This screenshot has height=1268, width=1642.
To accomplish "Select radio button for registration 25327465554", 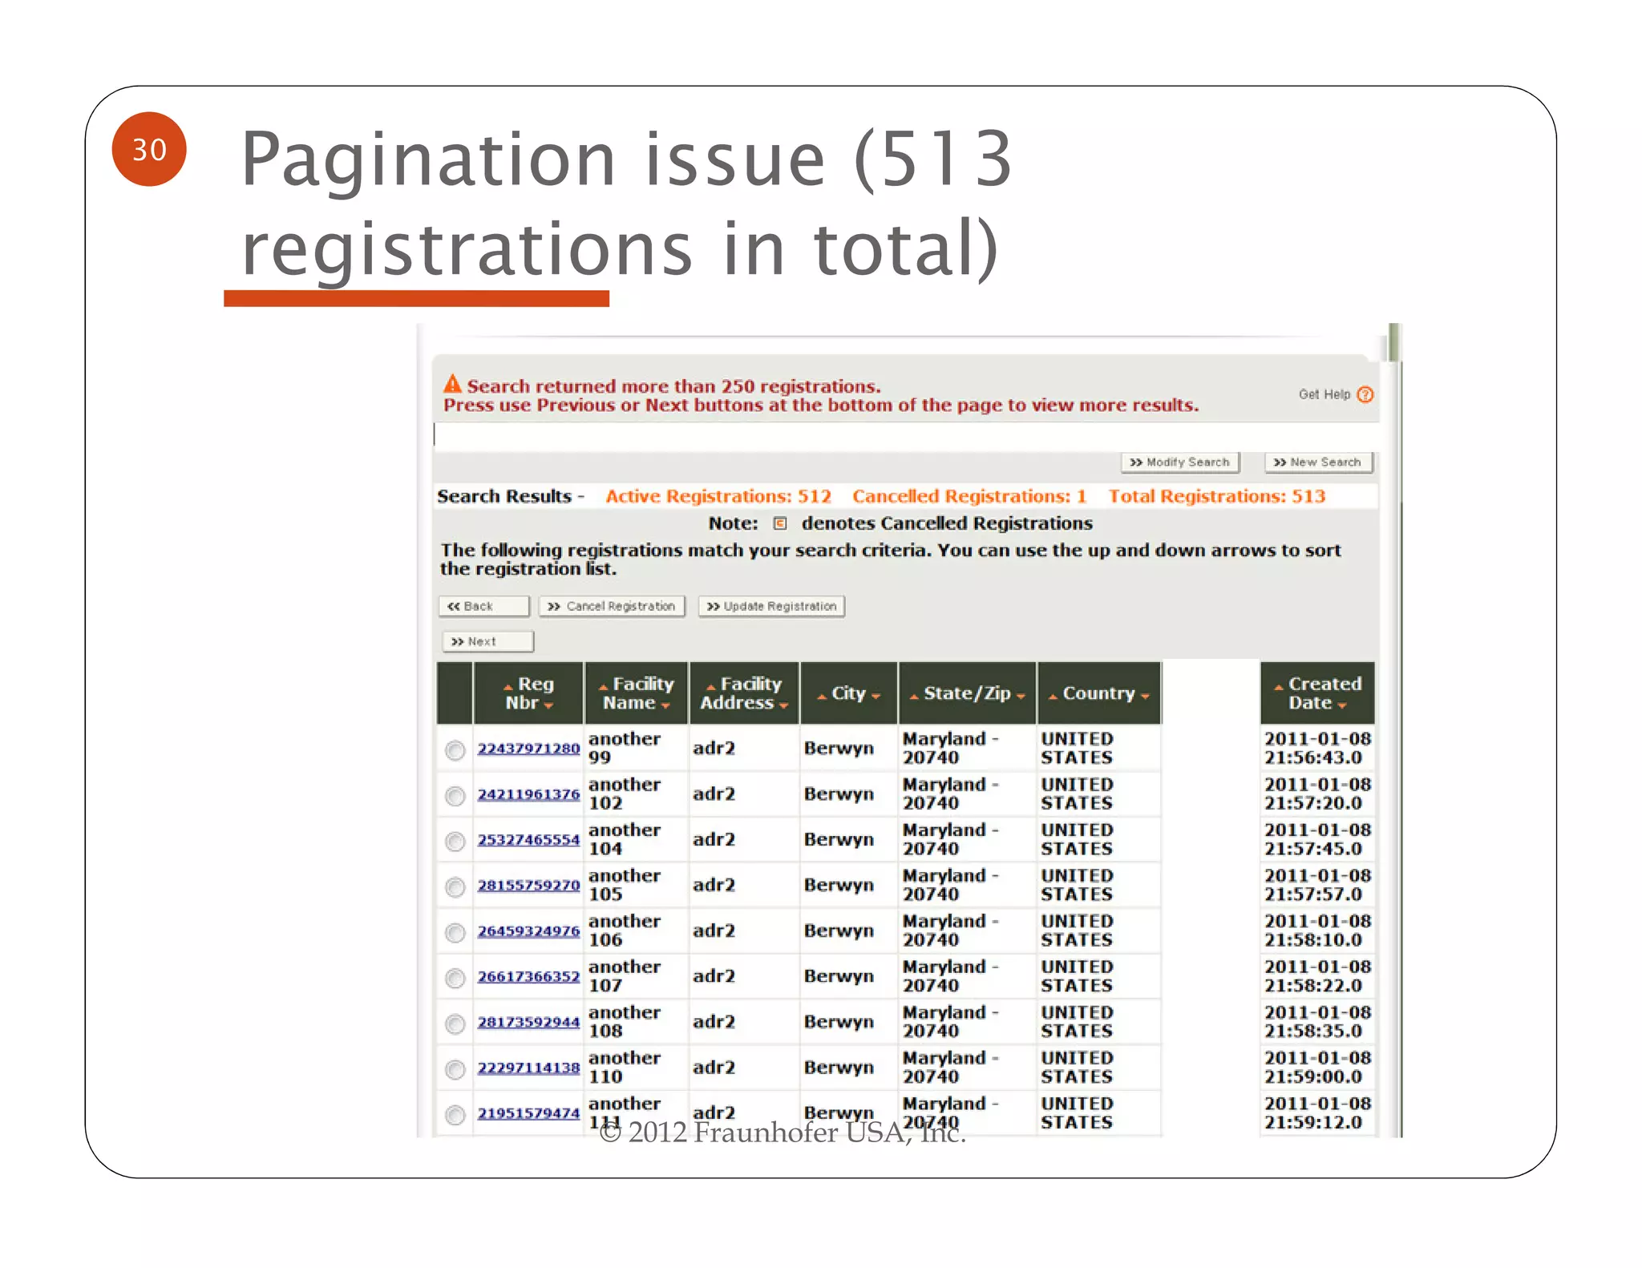I will point(455,842).
